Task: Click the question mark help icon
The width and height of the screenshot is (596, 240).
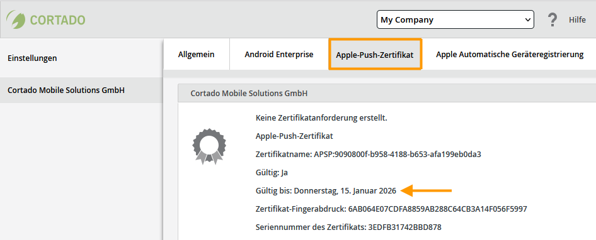Action: (x=553, y=19)
